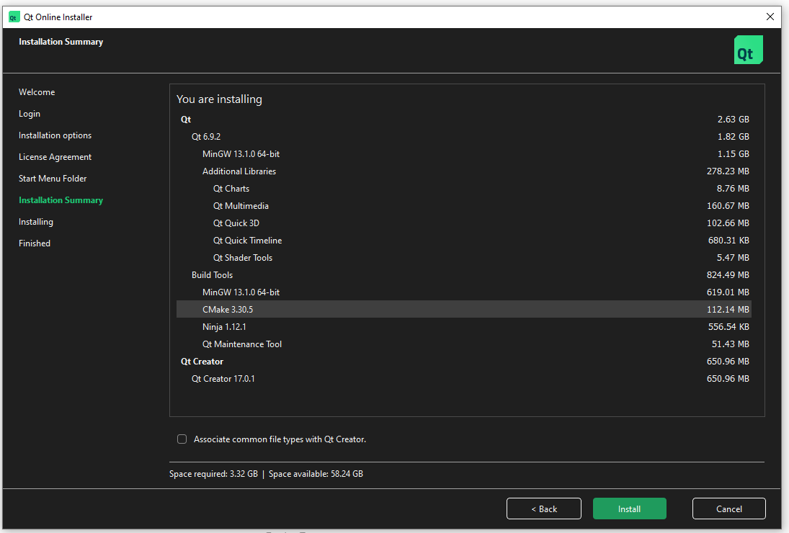Select the Welcome step in sidebar
The image size is (789, 533).
[x=37, y=92]
